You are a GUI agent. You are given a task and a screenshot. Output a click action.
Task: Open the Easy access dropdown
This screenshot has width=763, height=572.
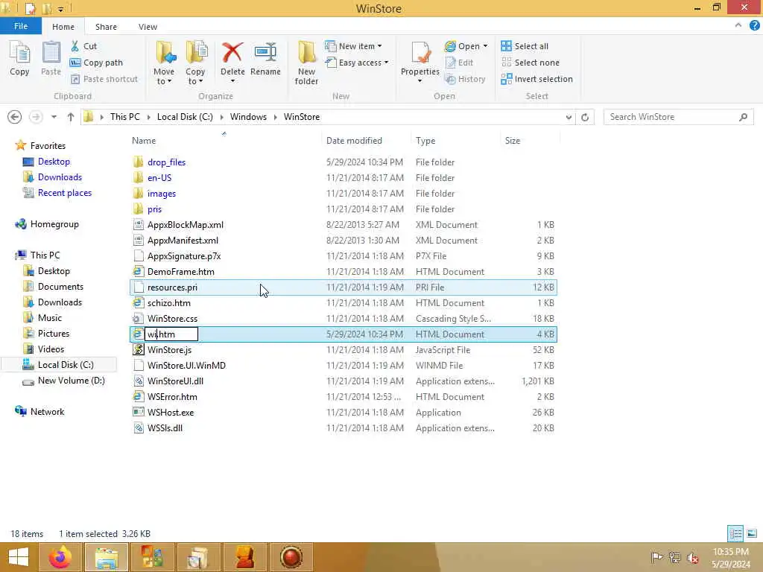(x=357, y=63)
